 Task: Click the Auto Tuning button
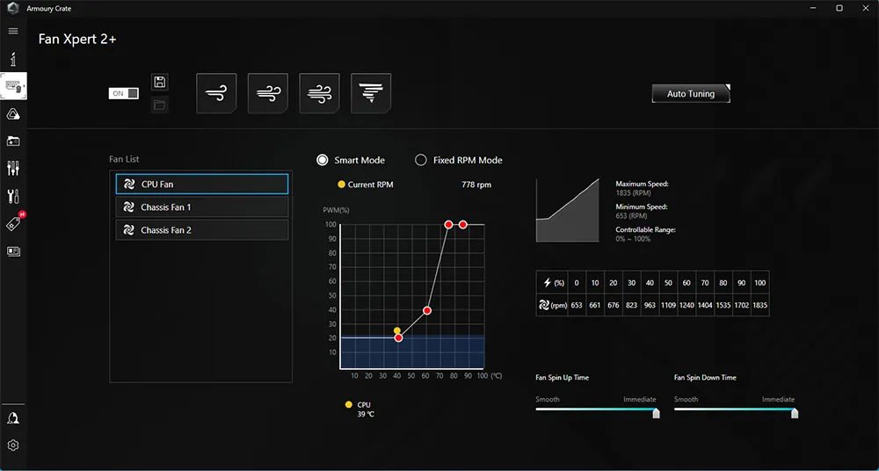pyautogui.click(x=691, y=94)
